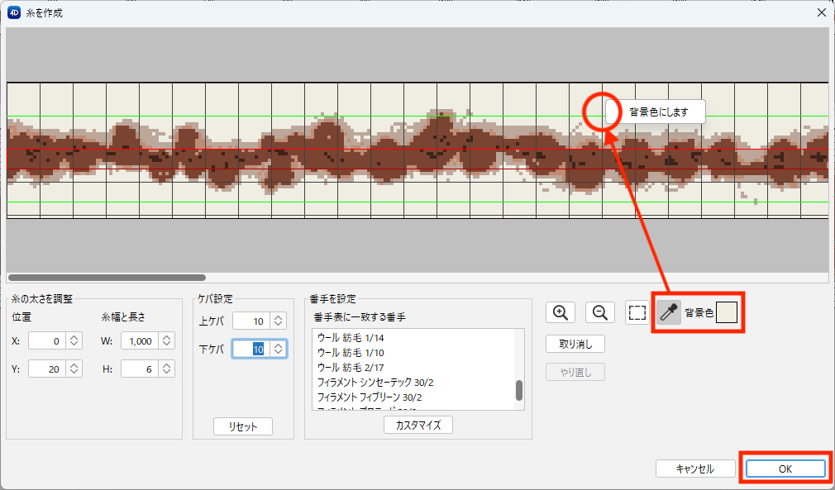Image resolution: width=835 pixels, height=490 pixels.
Task: Select ウール 紡毛 1/10 in count list
Action: pos(413,353)
